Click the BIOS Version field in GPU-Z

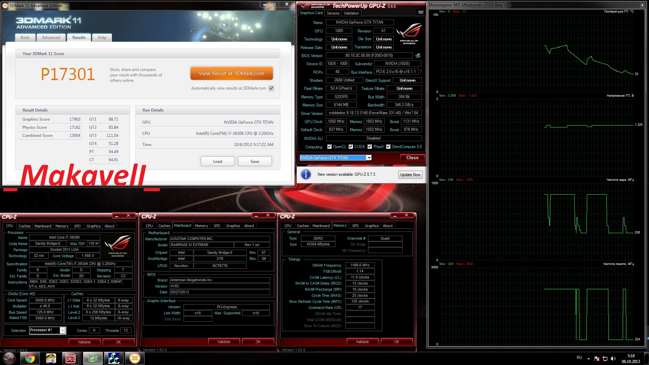click(x=369, y=55)
